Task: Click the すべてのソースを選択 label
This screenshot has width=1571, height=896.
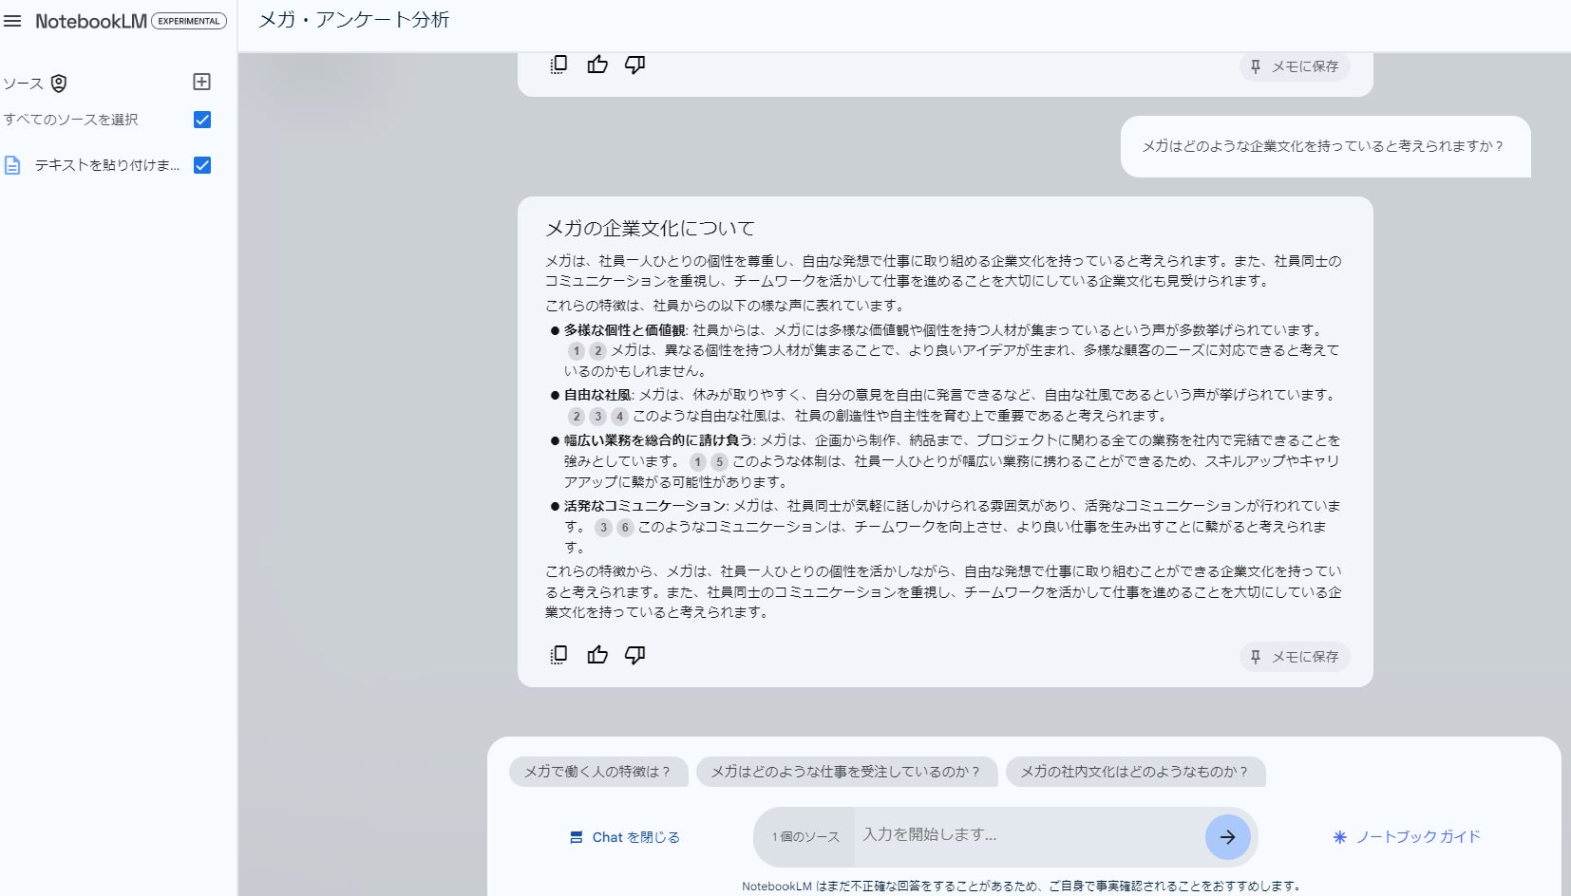Action: coord(71,120)
